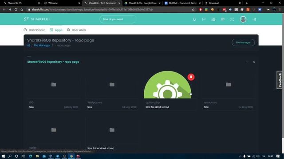Screen dimensions: 284x159
Task: Switch to the SharekFileOS Google Drive tab
Action: pyautogui.click(x=142, y=3)
